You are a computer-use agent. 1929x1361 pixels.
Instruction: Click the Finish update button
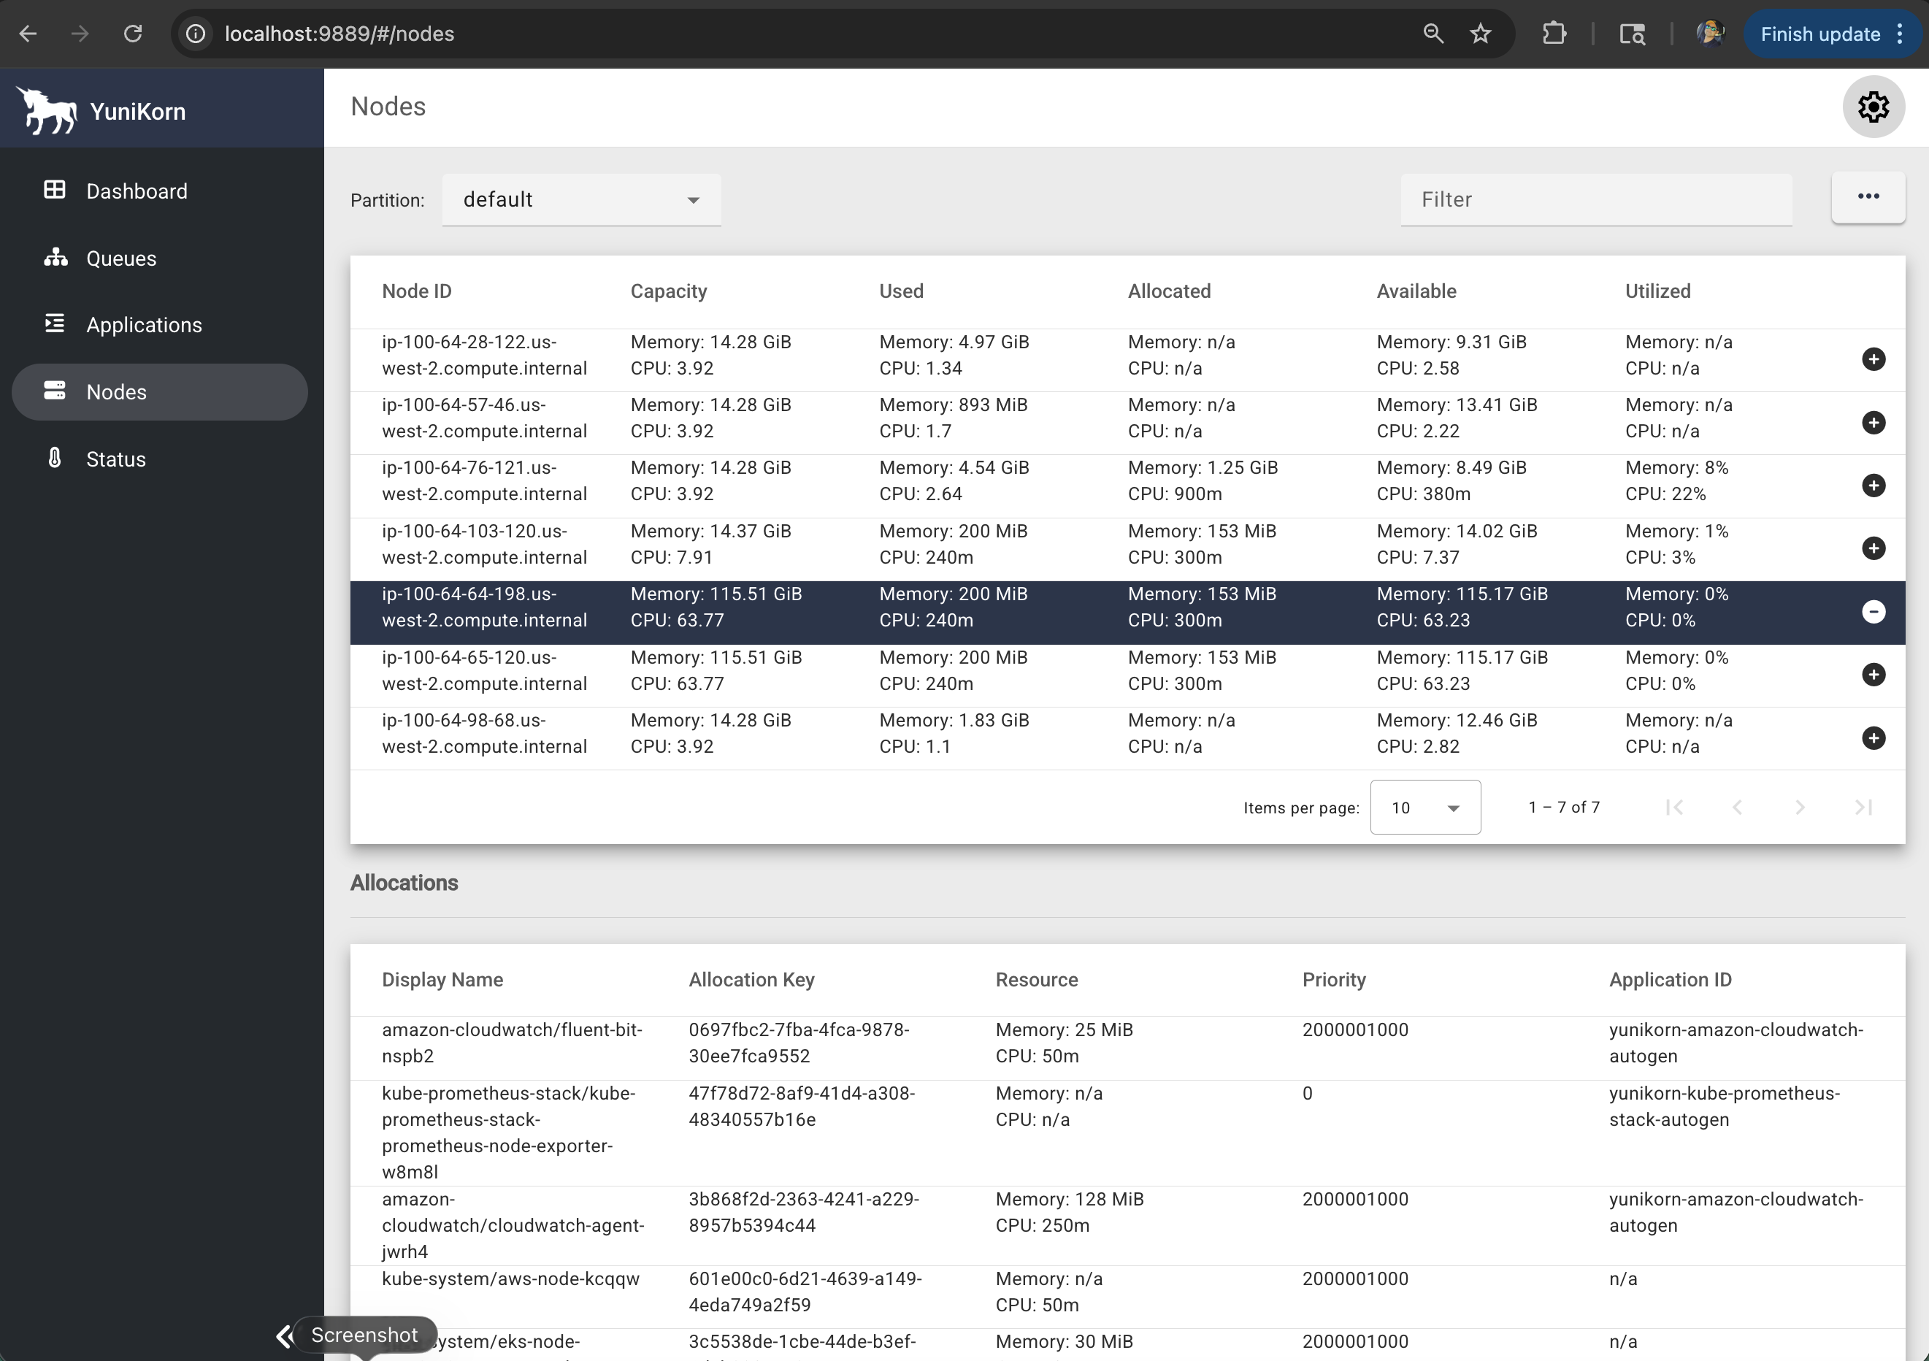click(x=1819, y=34)
